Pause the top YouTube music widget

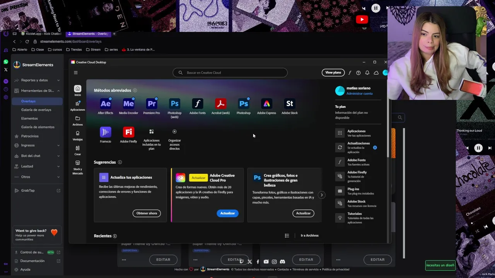tap(376, 8)
